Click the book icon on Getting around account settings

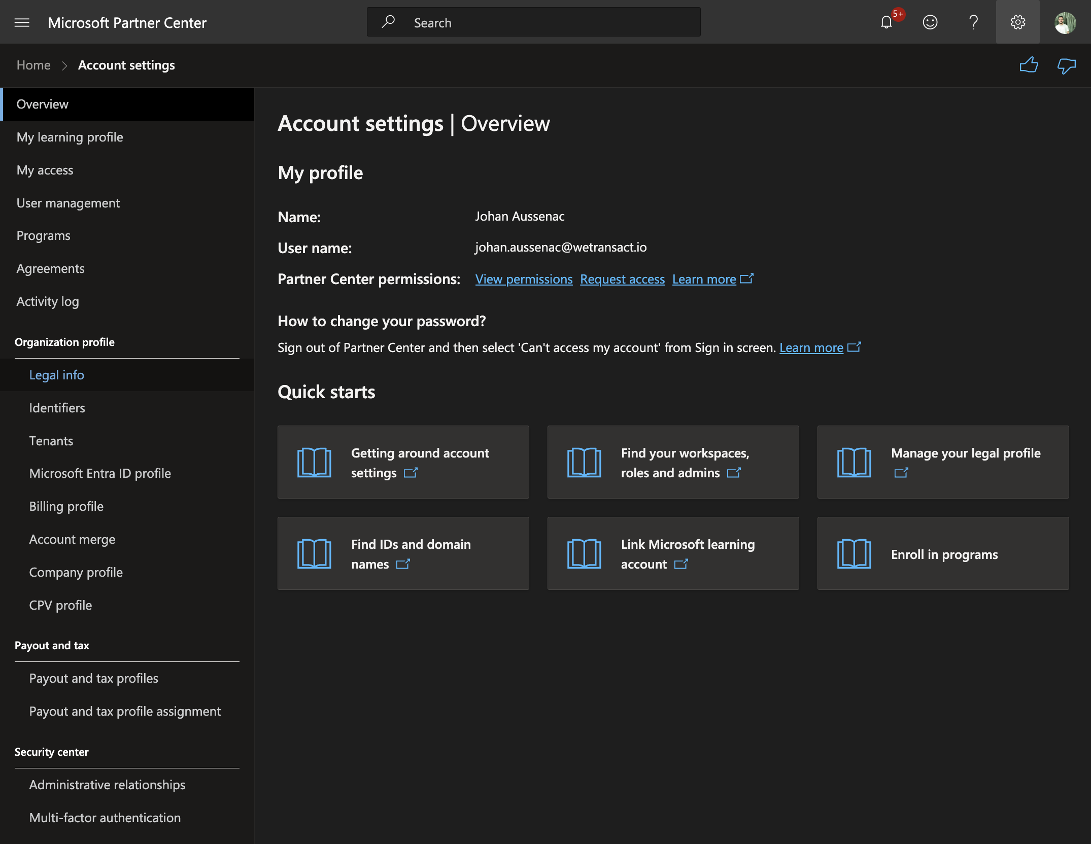(x=314, y=462)
